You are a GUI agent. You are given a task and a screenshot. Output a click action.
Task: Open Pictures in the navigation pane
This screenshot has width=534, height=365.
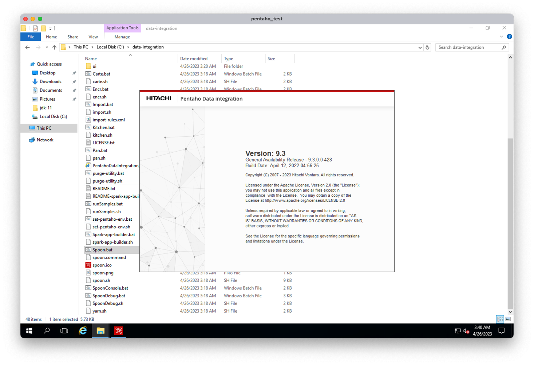[x=47, y=99]
